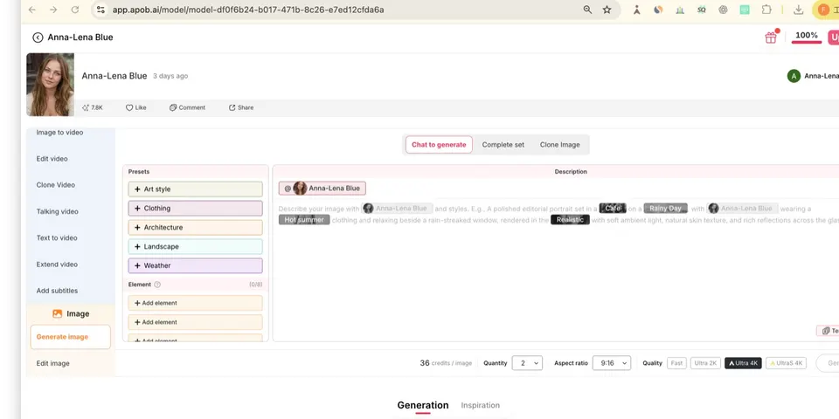Click the Realistic tag in the description
This screenshot has width=839, height=419.
571,220
